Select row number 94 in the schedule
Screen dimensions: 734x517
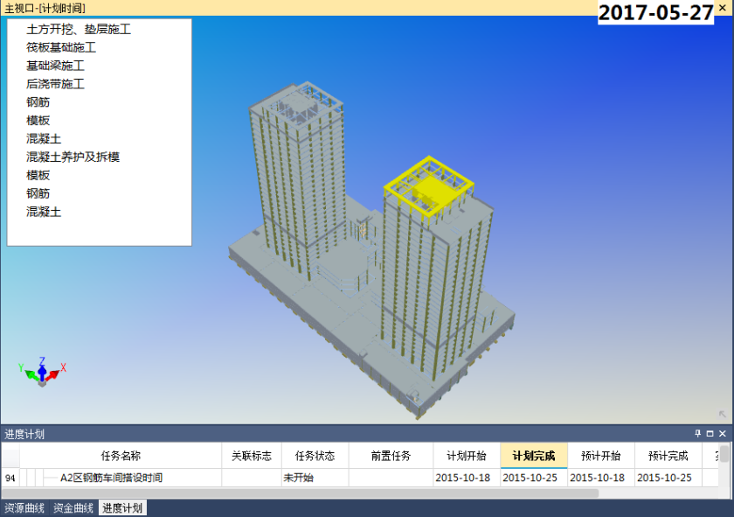tap(10, 478)
